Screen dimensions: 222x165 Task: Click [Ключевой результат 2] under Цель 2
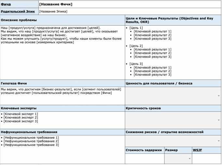152,53
